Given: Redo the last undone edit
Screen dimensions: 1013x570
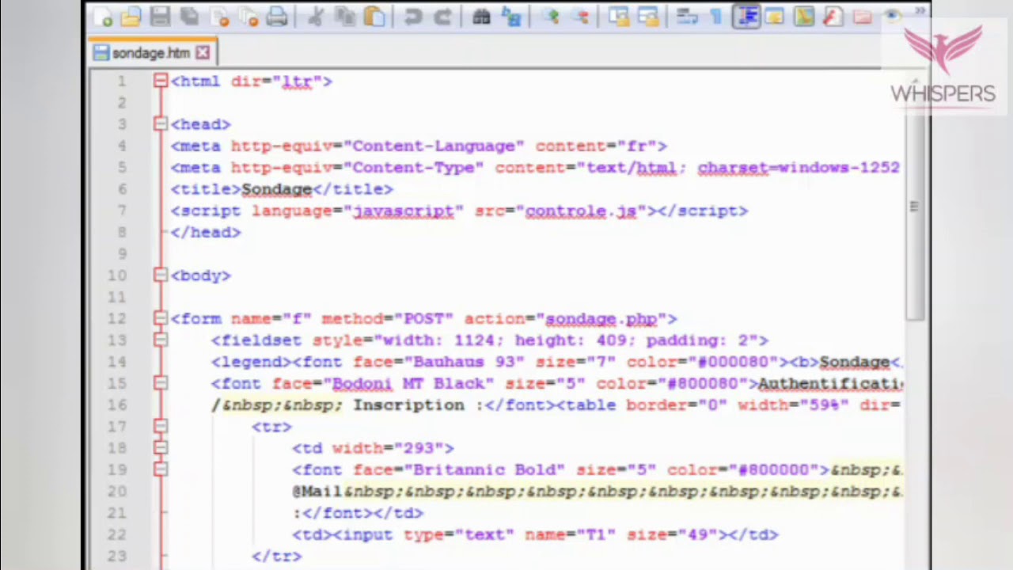Looking at the screenshot, I should click(442, 17).
